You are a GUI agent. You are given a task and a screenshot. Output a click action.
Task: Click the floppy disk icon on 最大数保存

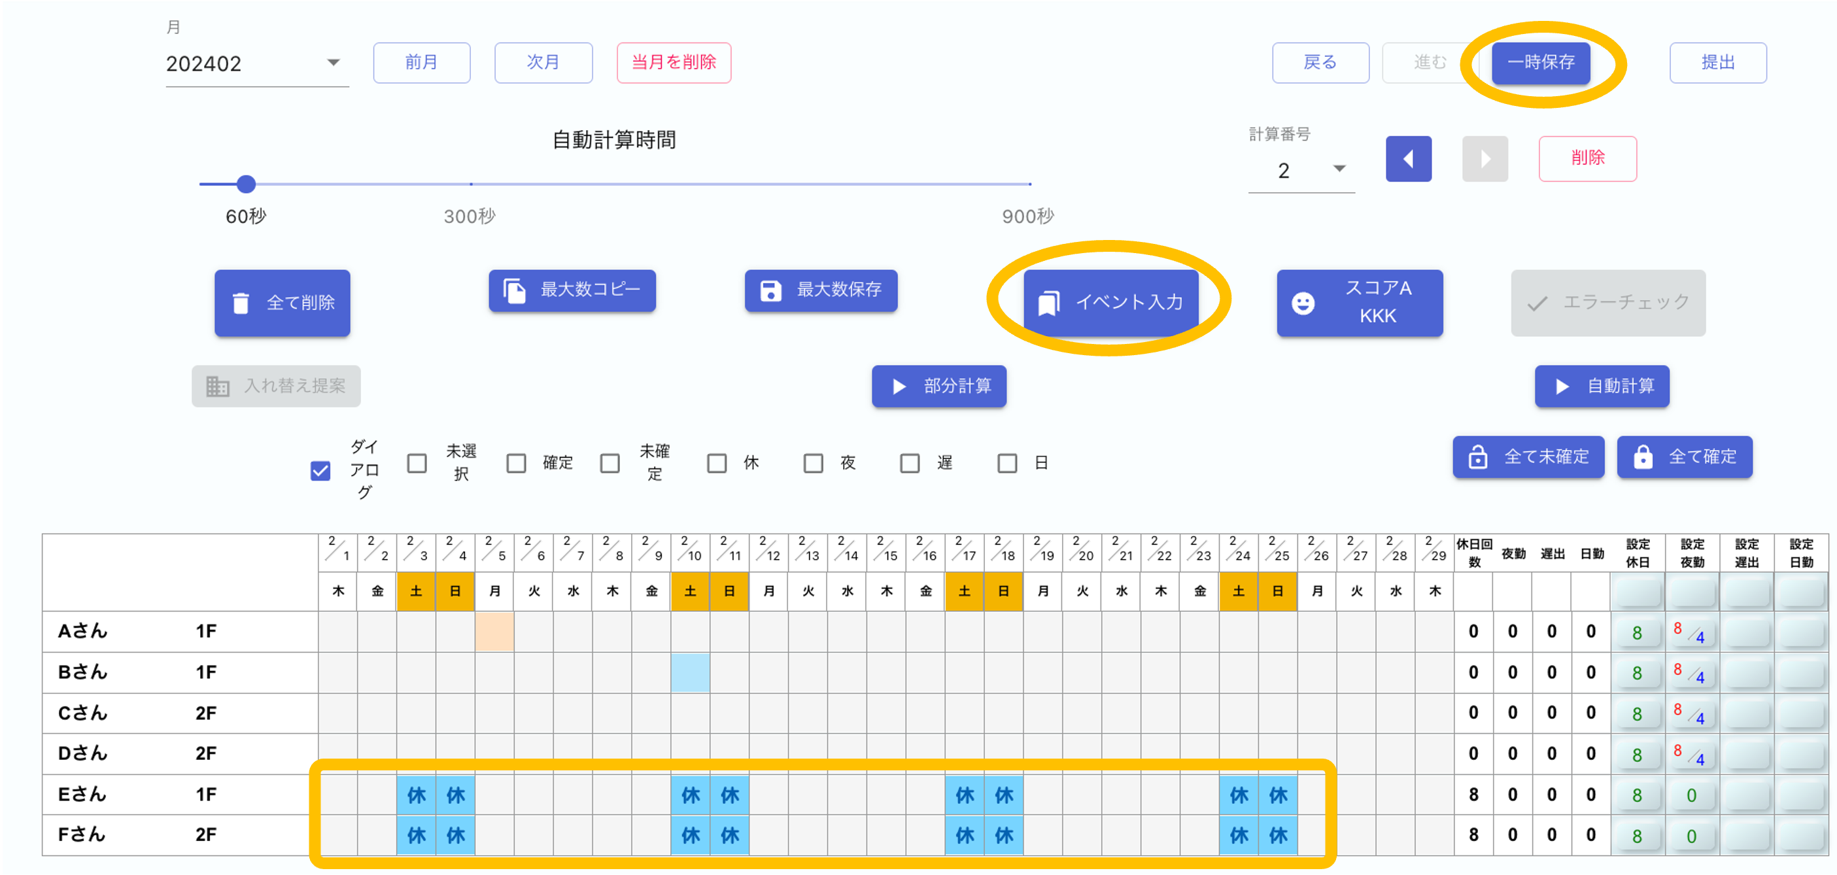point(770,290)
